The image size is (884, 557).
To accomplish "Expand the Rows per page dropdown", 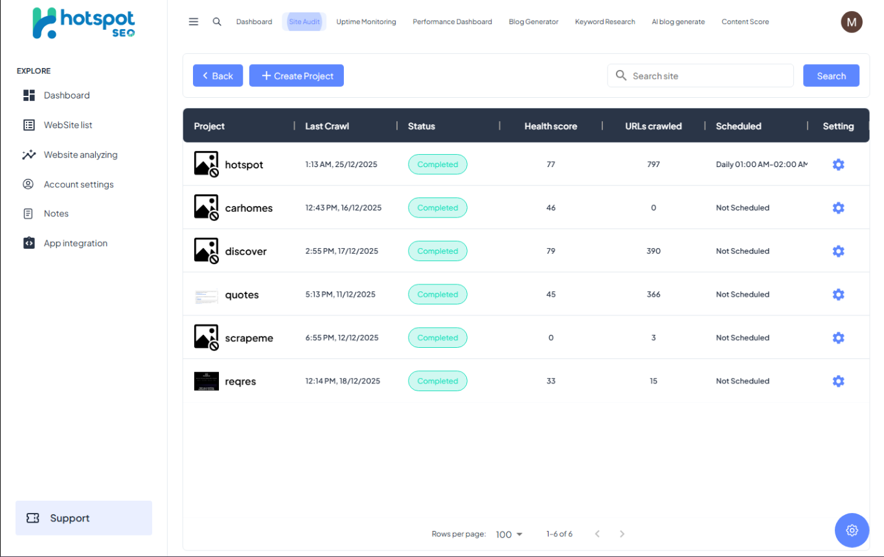I will pos(509,534).
